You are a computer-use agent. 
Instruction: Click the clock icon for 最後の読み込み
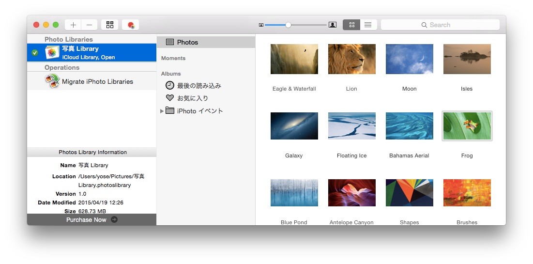click(x=169, y=85)
